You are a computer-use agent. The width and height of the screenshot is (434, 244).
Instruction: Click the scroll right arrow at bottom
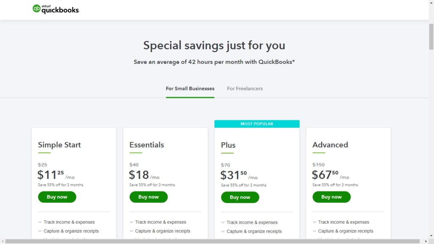(426, 241)
